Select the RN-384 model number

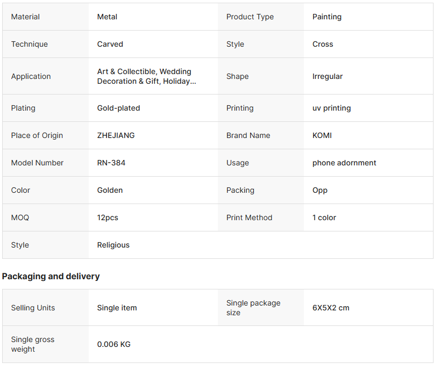pos(111,163)
